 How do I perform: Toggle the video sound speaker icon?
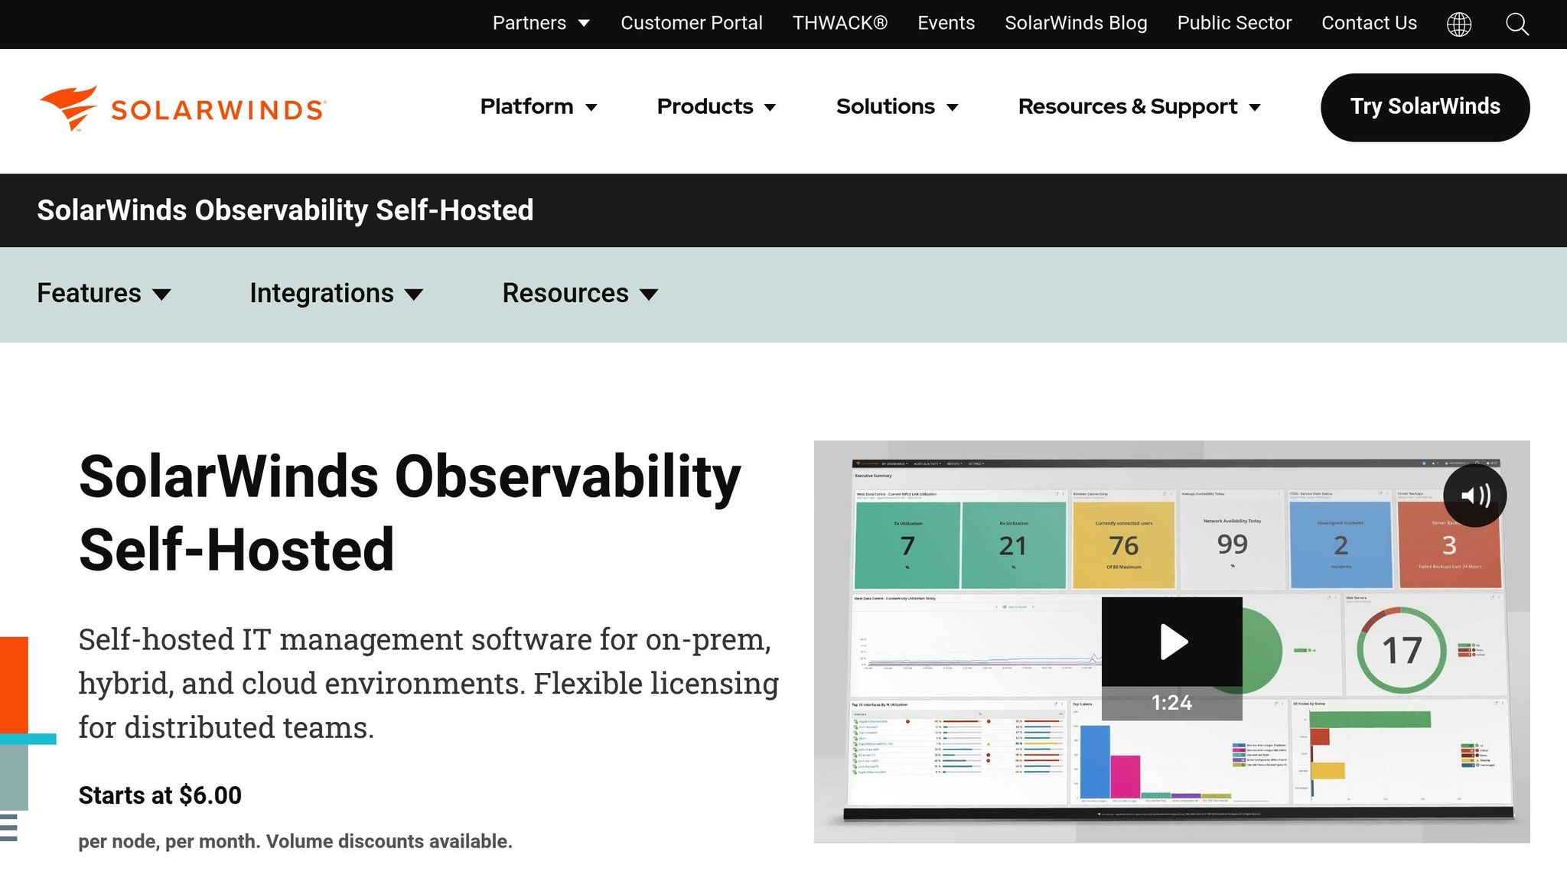pos(1475,496)
